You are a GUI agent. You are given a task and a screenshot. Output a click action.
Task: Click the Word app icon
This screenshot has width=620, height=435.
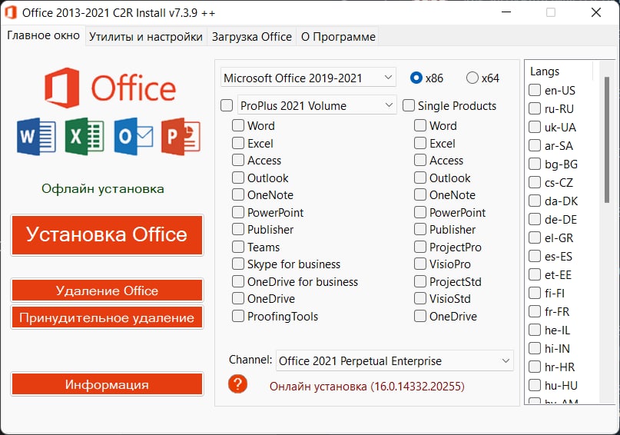tap(36, 137)
